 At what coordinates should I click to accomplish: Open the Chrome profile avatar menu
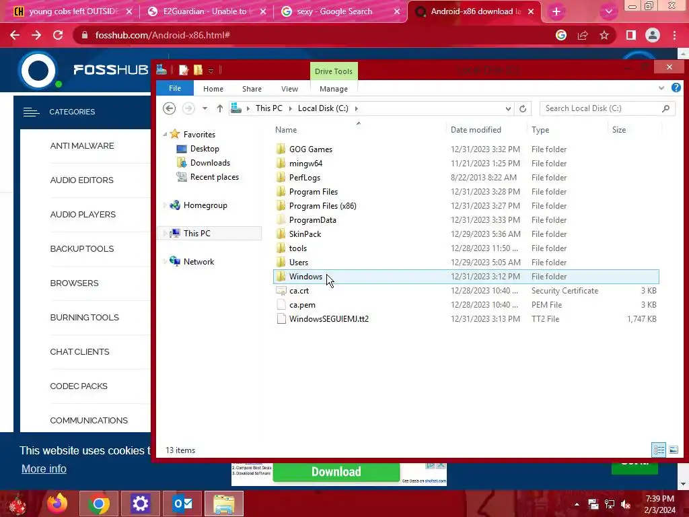tap(653, 35)
